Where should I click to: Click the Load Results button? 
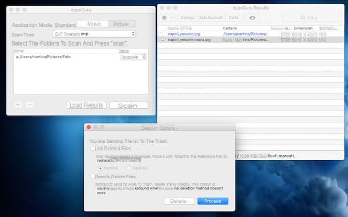(86, 105)
